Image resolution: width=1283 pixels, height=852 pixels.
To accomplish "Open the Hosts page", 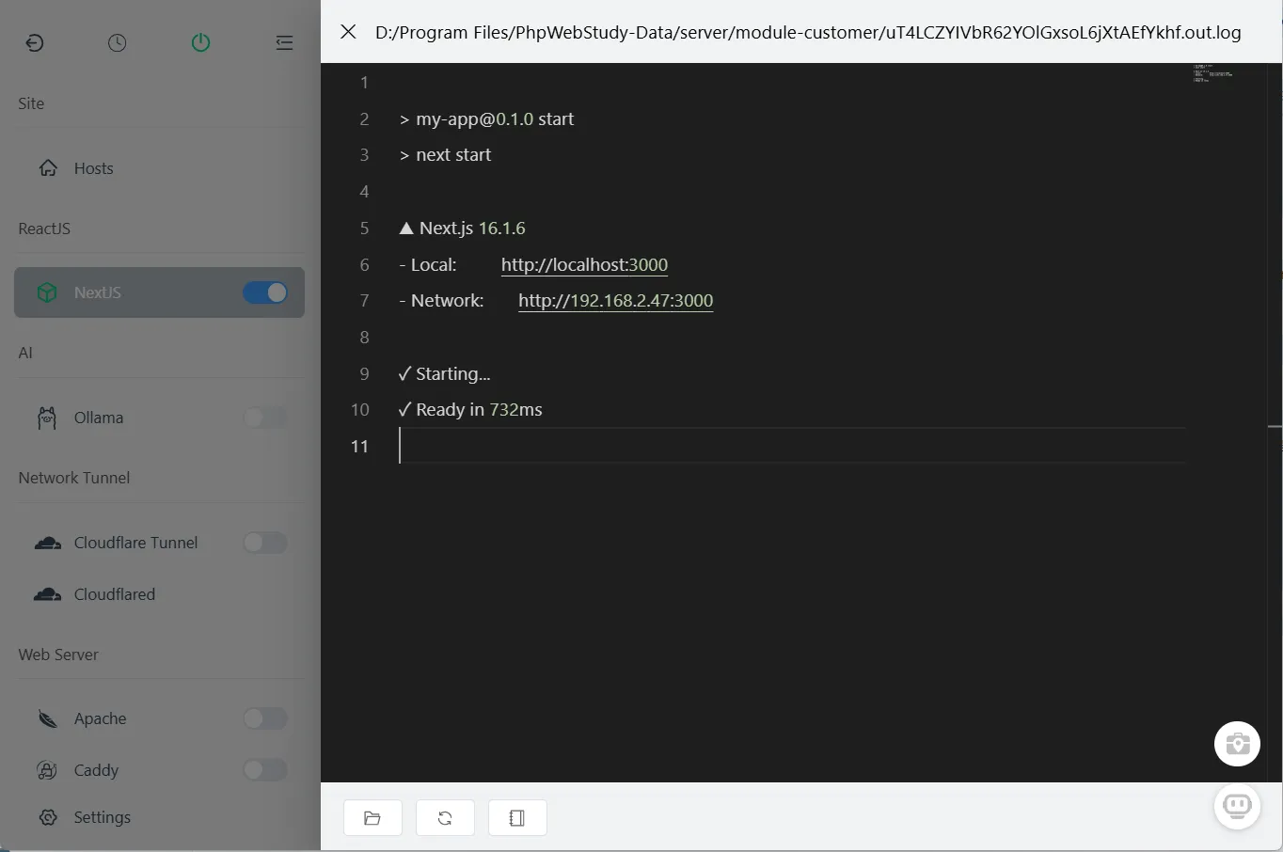I will [93, 168].
